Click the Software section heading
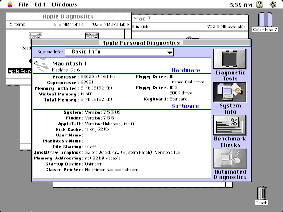Viewport: 283px width, 212px height. 185,106
